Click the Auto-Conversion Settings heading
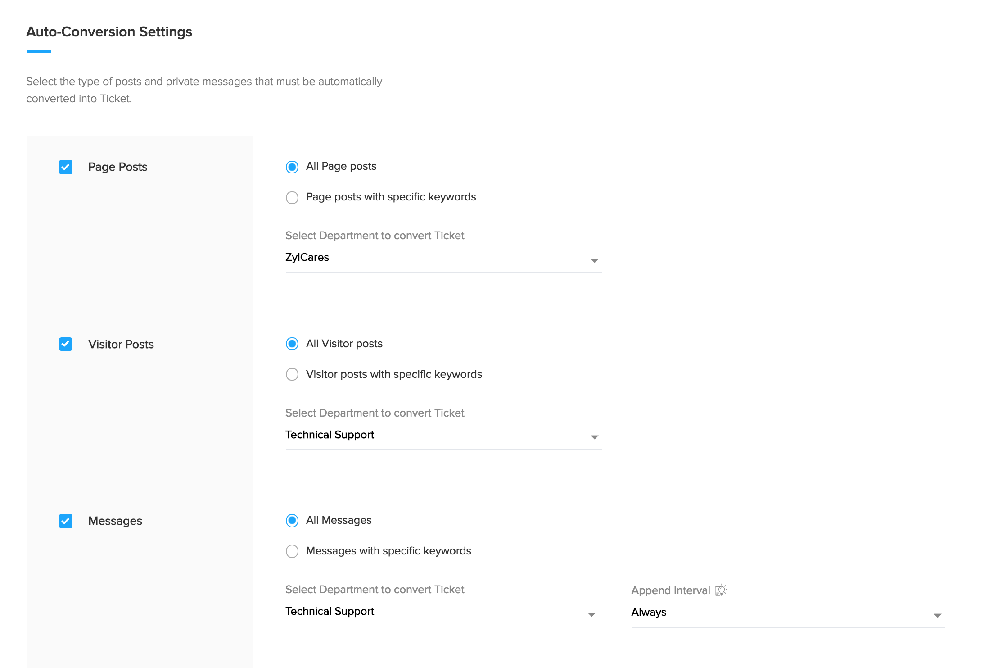 pos(109,32)
